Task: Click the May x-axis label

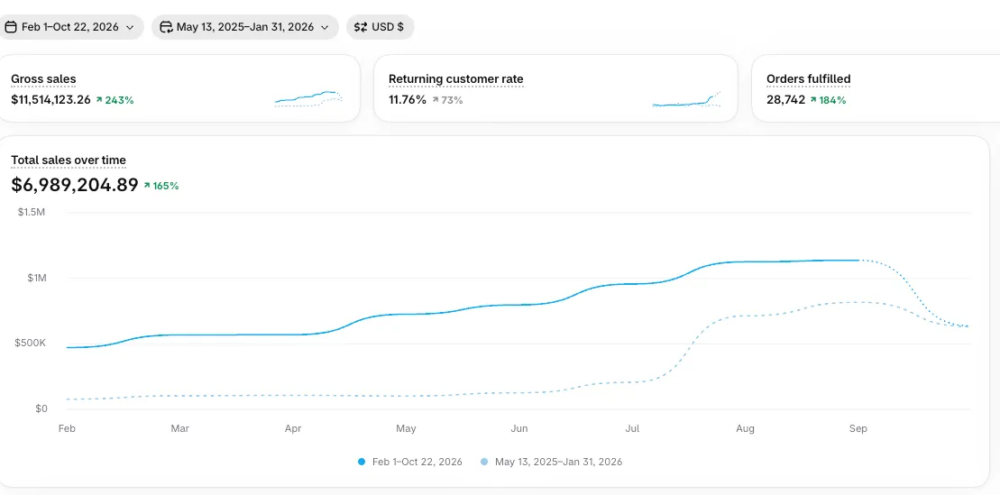Action: coord(407,428)
